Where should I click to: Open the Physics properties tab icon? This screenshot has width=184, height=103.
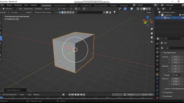pyautogui.click(x=157, y=86)
